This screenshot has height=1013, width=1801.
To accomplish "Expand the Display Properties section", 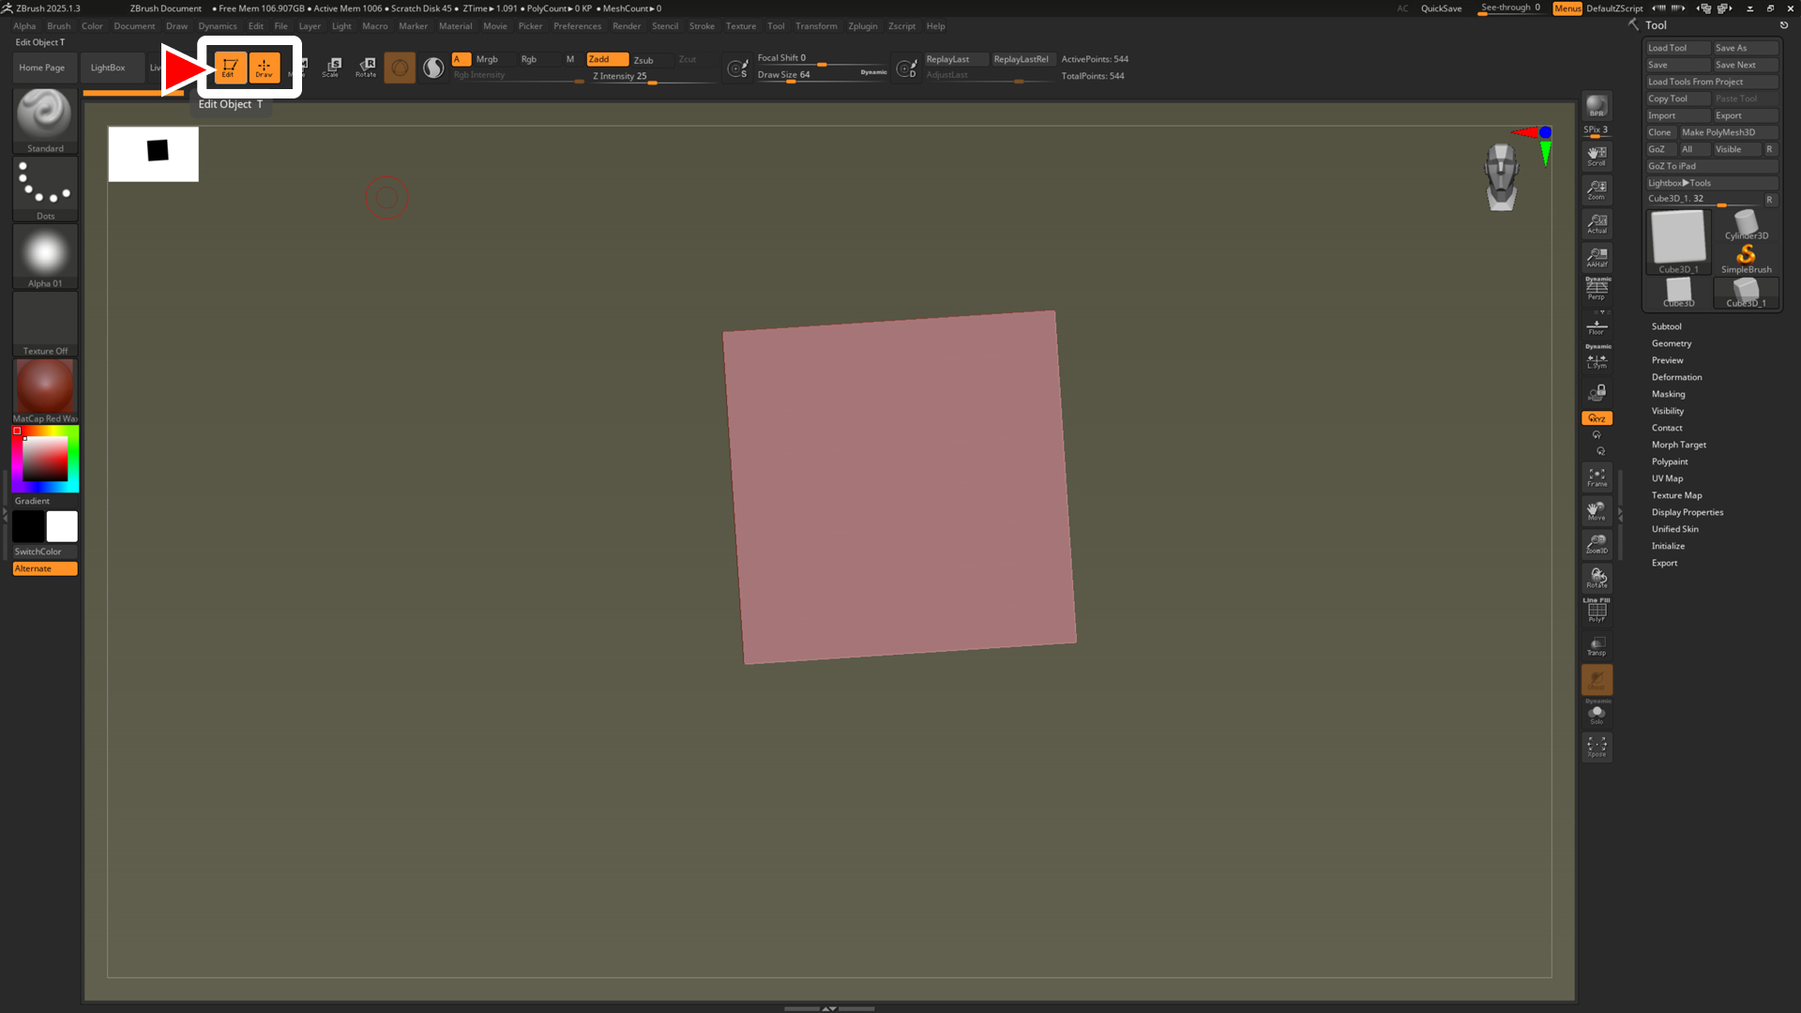I will [1687, 512].
